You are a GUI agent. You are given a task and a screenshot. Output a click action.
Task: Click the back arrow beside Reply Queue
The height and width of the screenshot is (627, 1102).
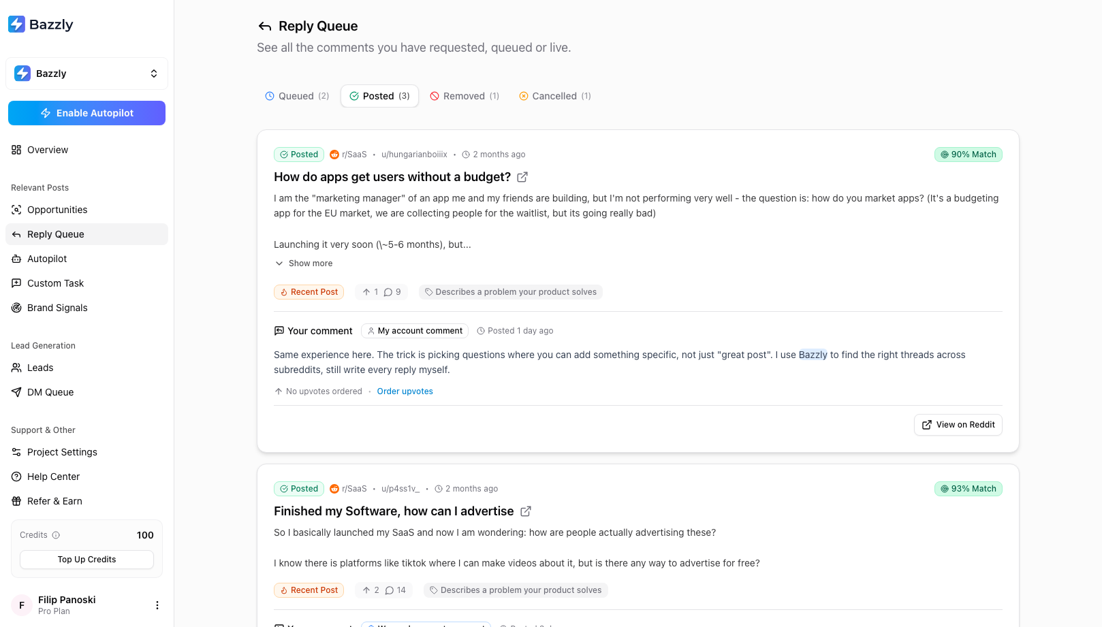coord(265,27)
